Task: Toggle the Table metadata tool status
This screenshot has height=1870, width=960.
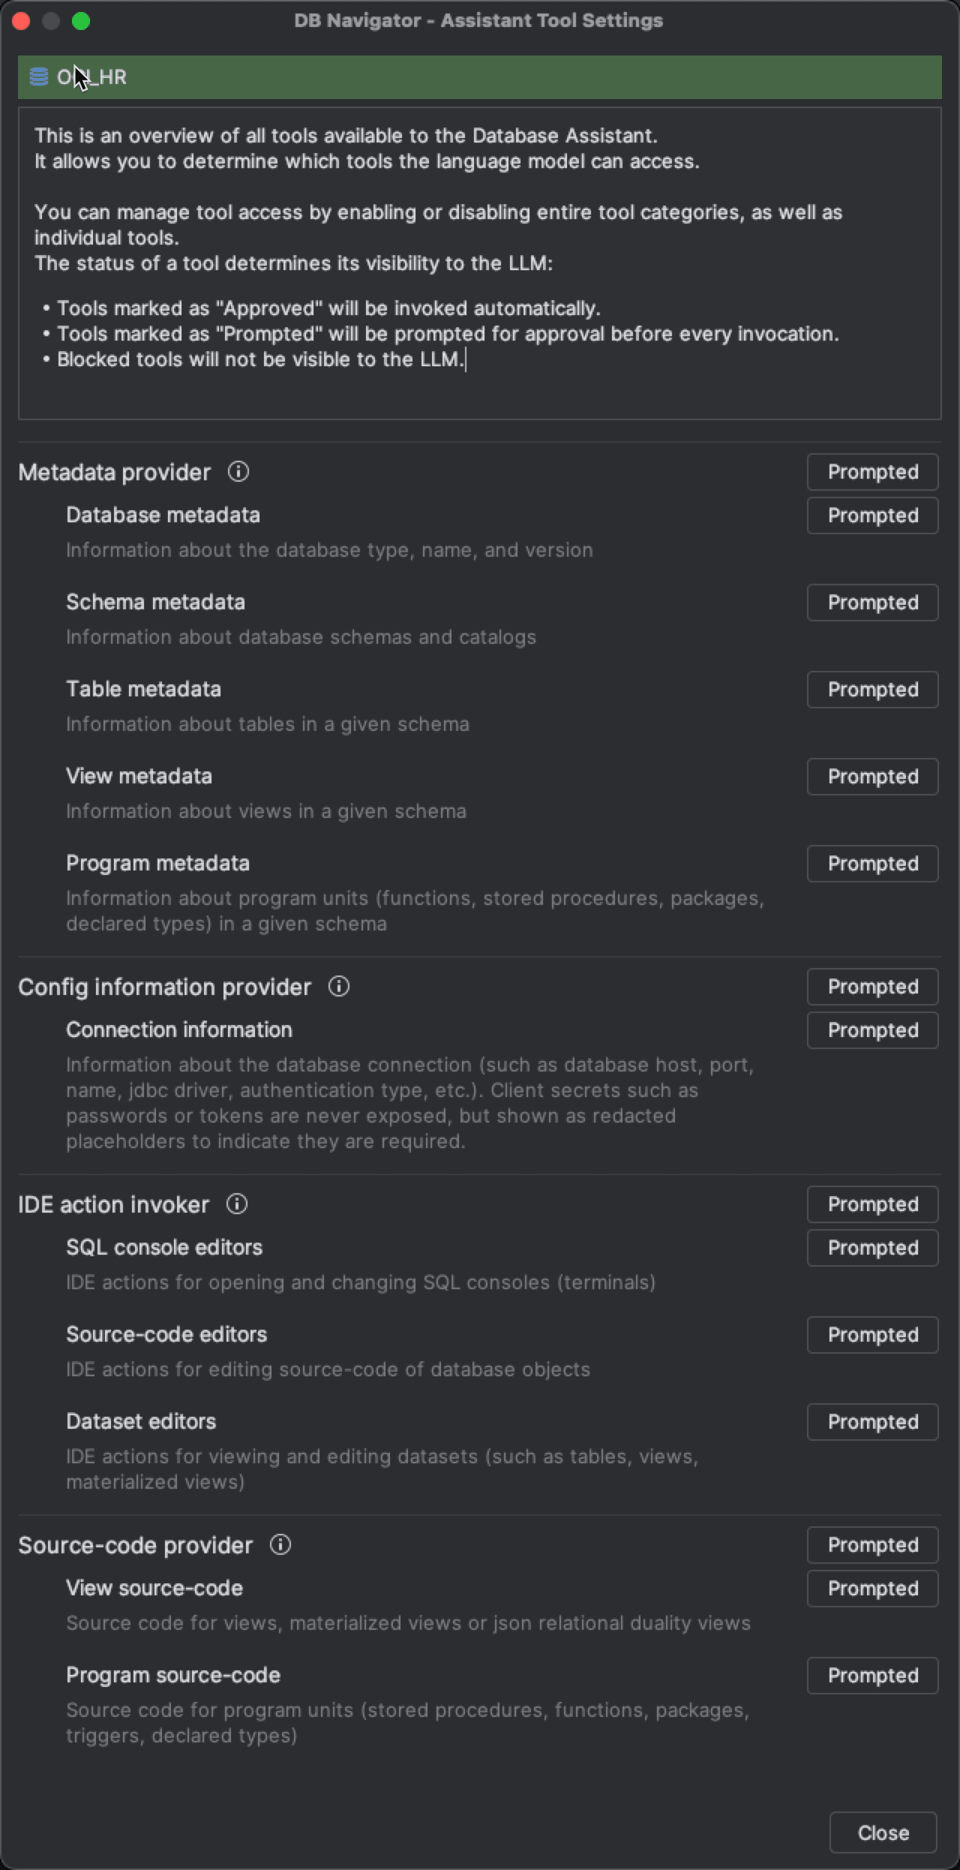Action: (872, 689)
